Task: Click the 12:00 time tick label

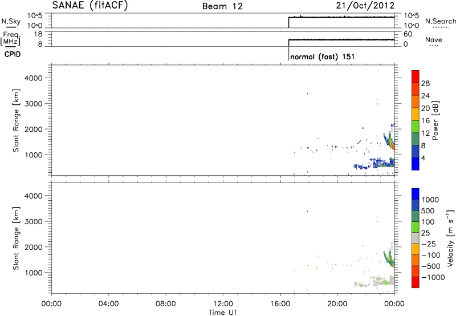Action: point(223,304)
